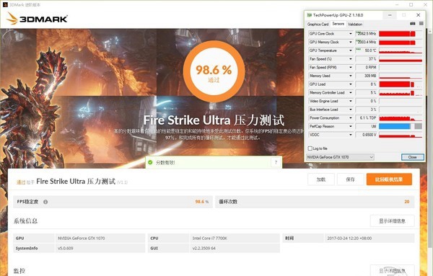
Task: Click the 循环次数 value 20
Action: click(x=407, y=202)
